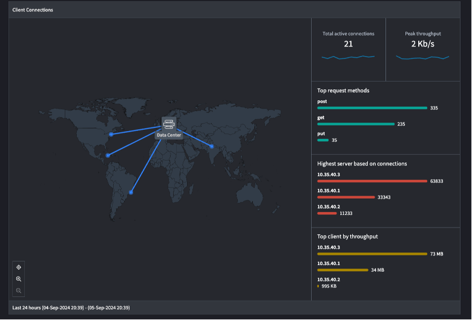Click the get request method bar
The image size is (472, 320).
click(x=356, y=124)
